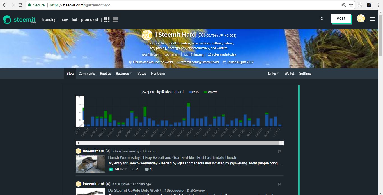Click the browser back arrow
Viewport: 383px width, 195px height.
[x=5, y=5]
